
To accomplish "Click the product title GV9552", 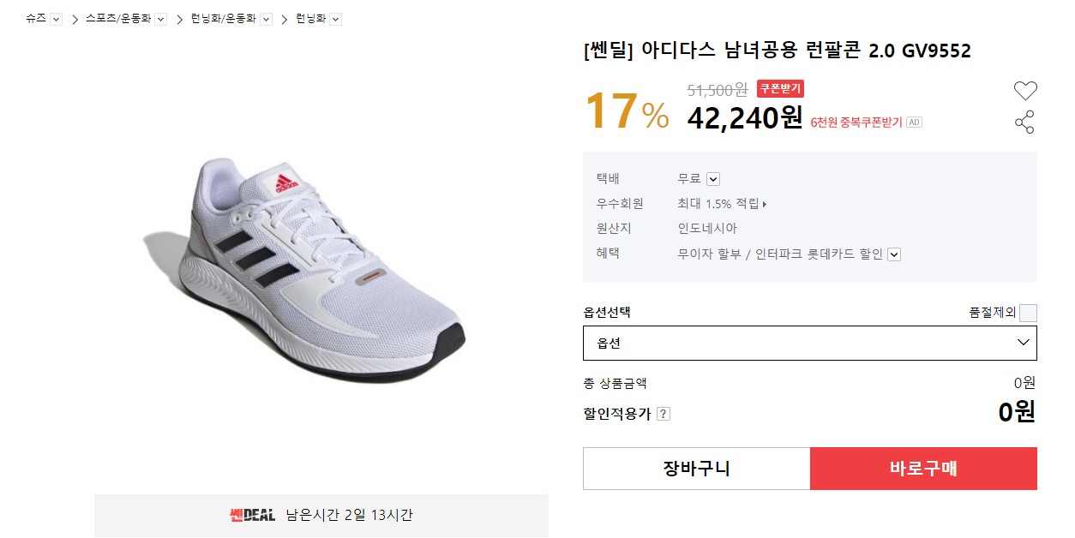I will click(x=777, y=51).
